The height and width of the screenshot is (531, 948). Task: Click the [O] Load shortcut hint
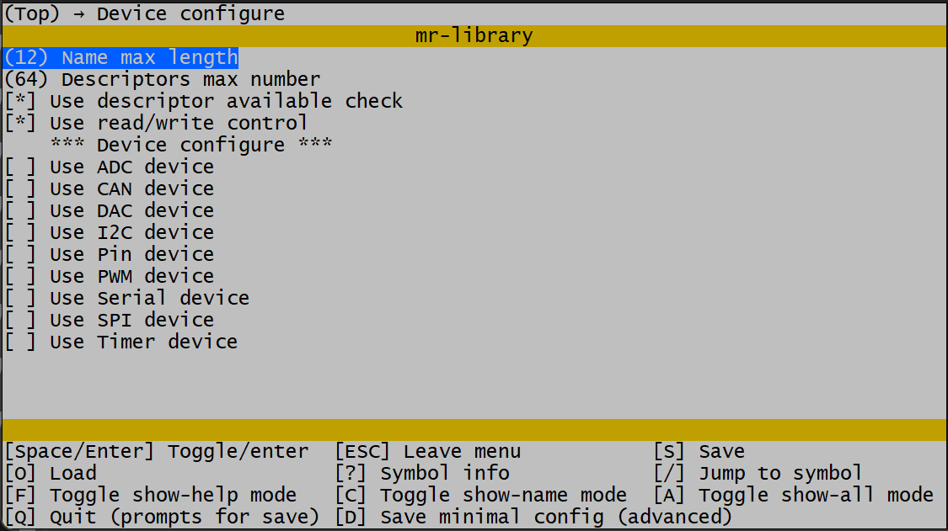(51, 473)
